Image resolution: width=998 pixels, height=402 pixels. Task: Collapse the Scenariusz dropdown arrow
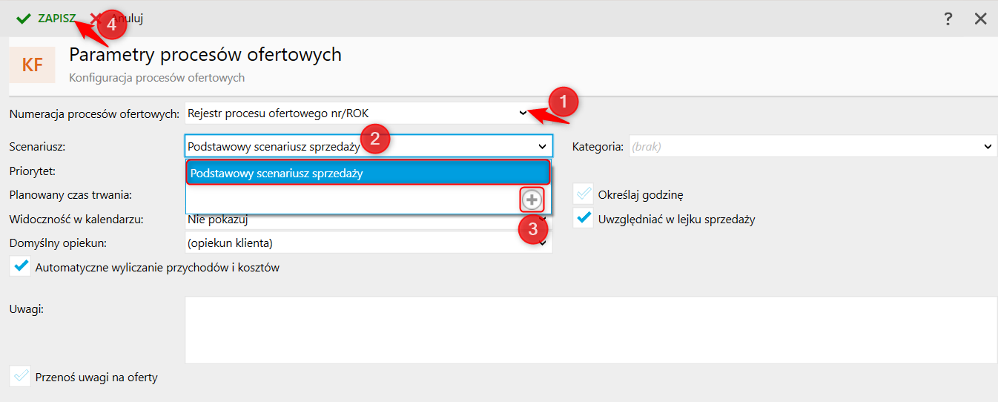click(x=542, y=147)
